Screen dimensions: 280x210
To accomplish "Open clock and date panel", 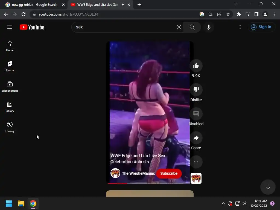I will pos(259,203).
